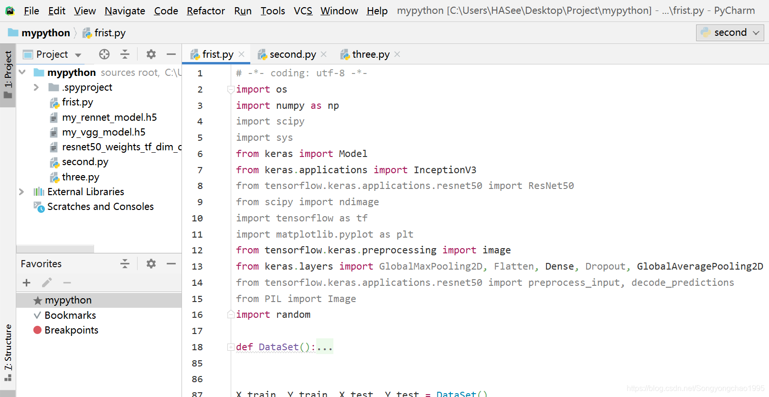Viewport: 769px width, 397px height.
Task: Select second.py in project tree
Action: click(85, 162)
